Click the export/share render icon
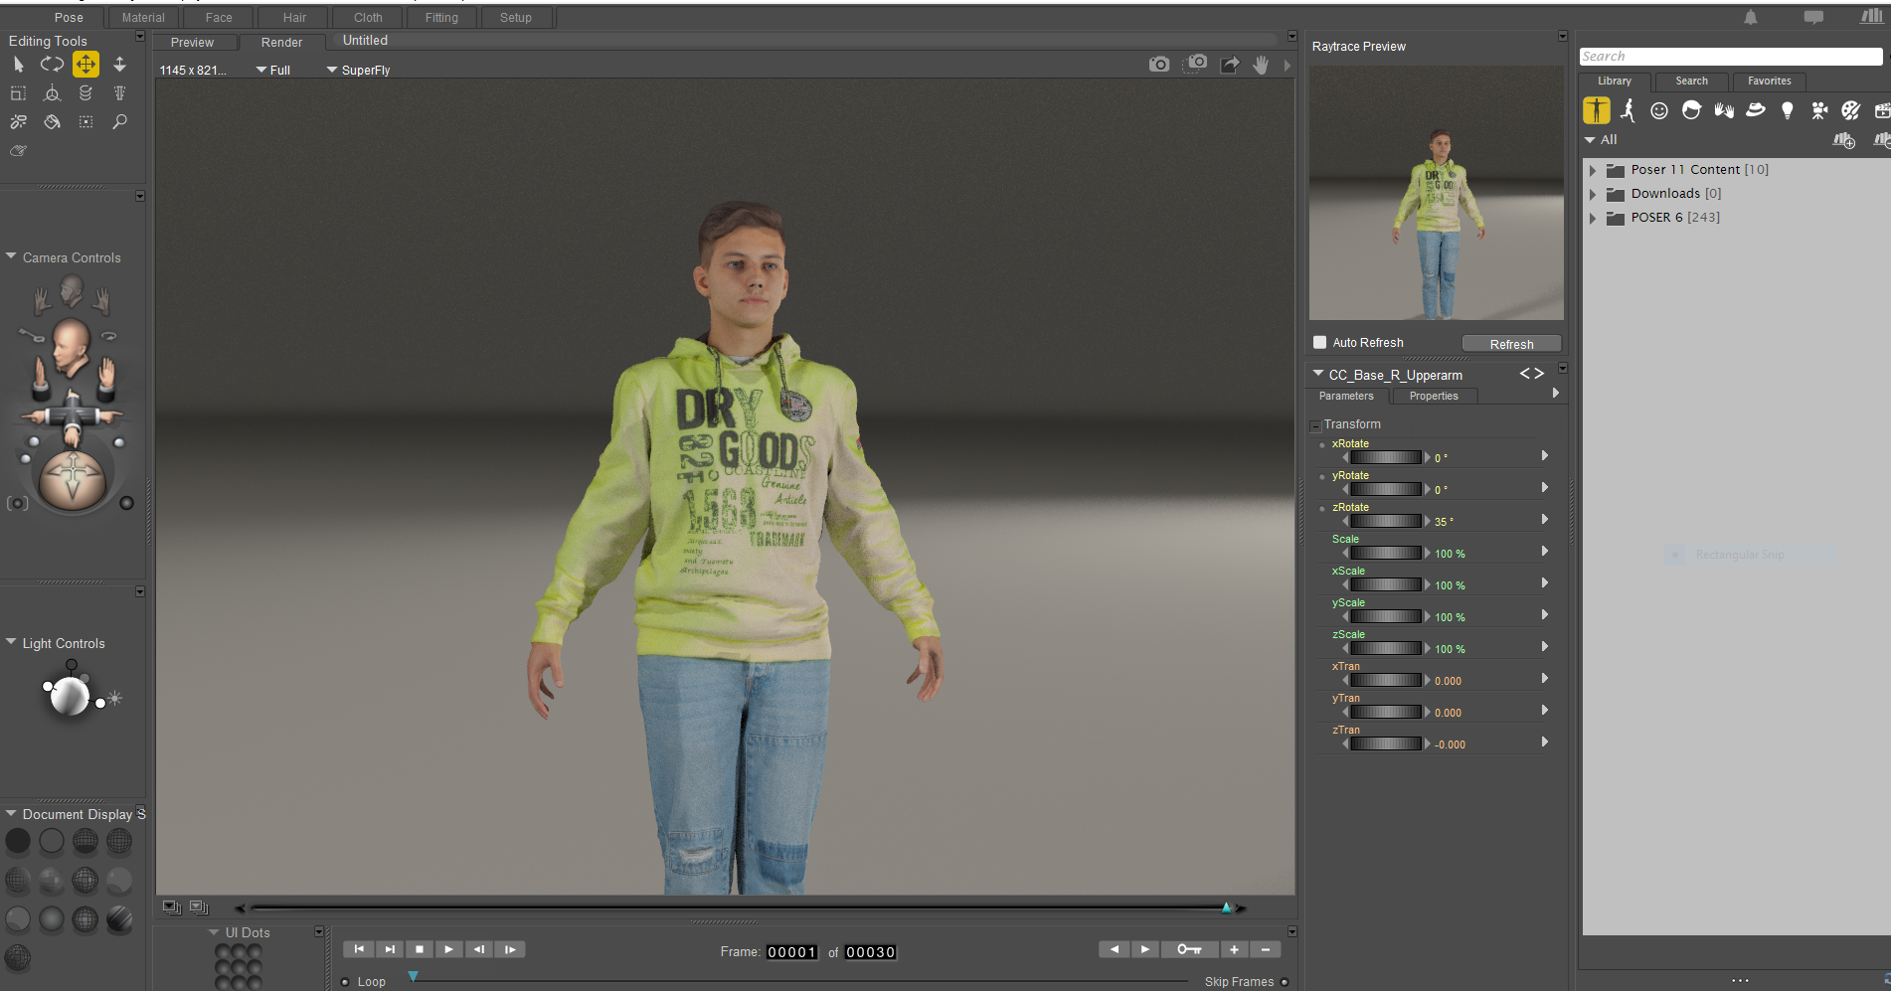 click(x=1230, y=65)
